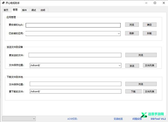This screenshot has width=168, height=122.
Task: Click the 下载 button
Action: click(x=132, y=91)
